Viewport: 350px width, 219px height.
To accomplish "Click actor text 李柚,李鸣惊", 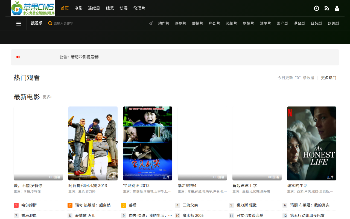I will point(32,191).
